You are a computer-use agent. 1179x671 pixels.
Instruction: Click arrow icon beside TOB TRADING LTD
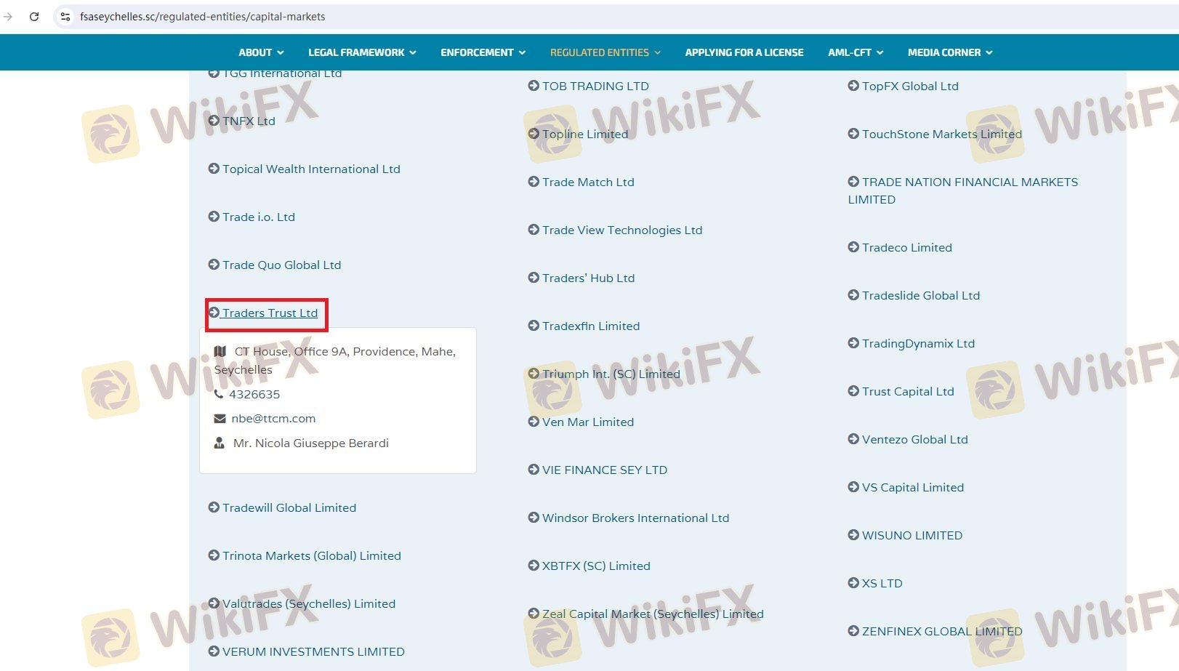coord(534,86)
